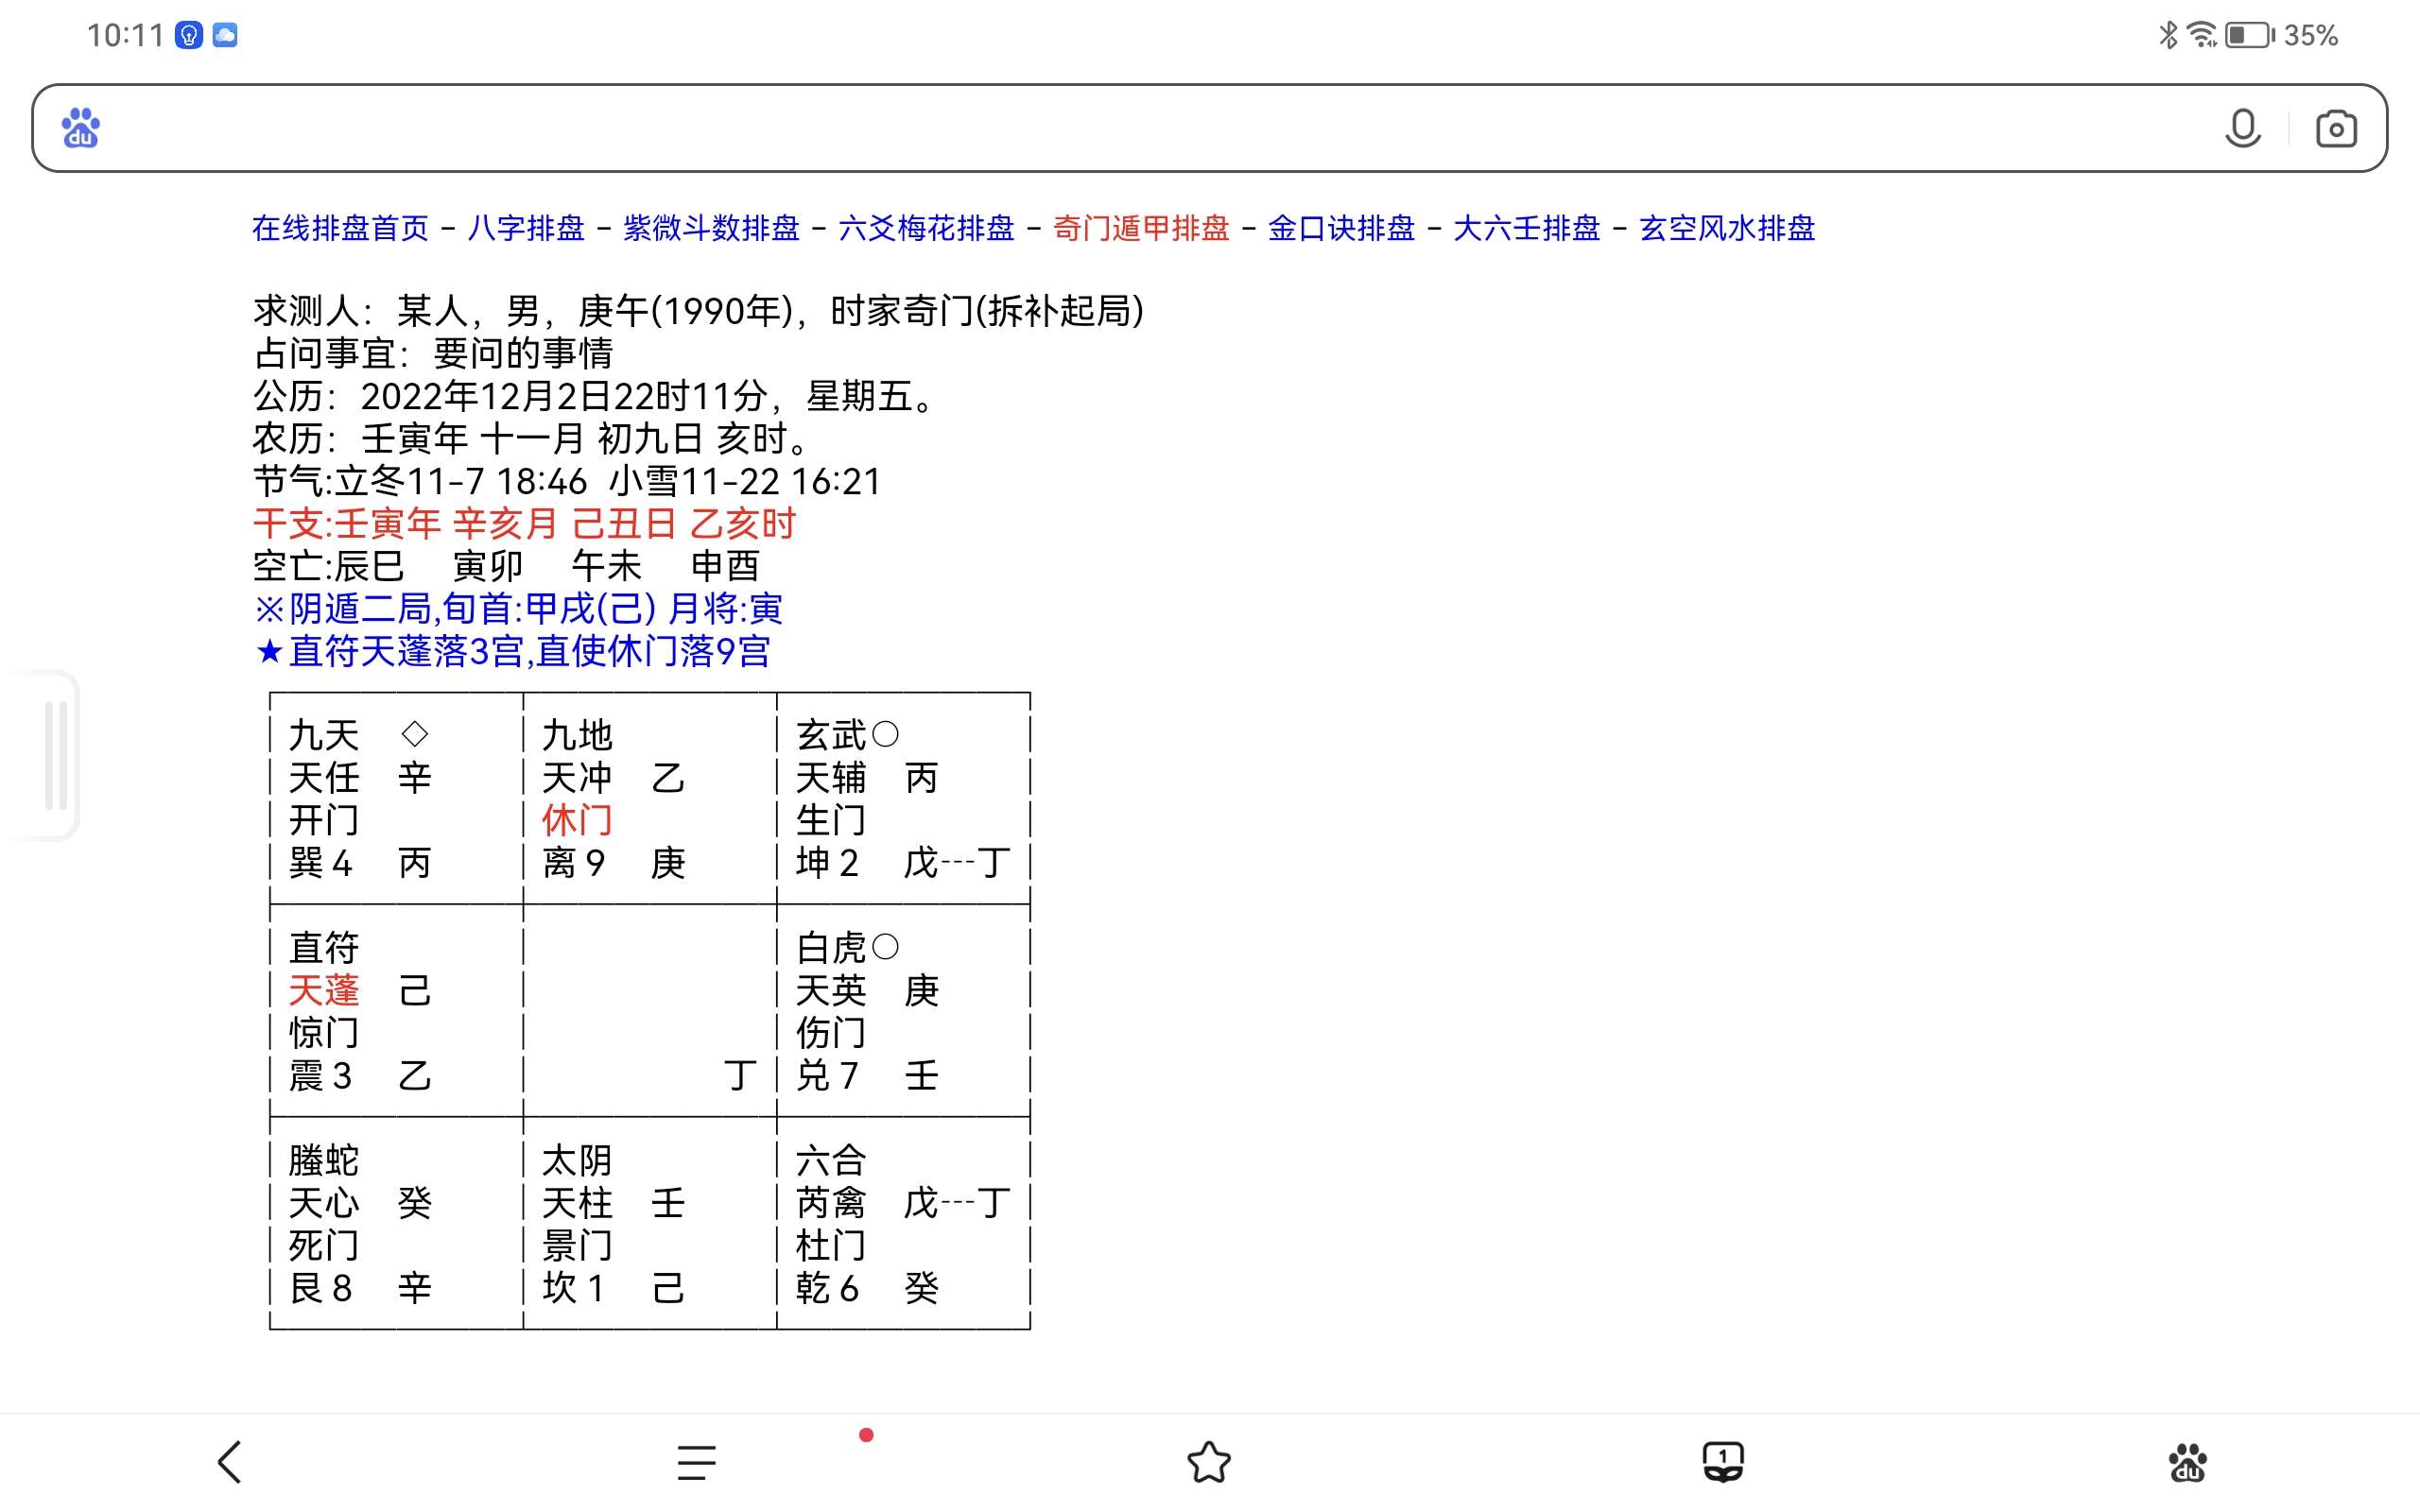Image resolution: width=2420 pixels, height=1512 pixels.
Task: Open 六爻梅花排盘 link
Action: [x=926, y=228]
